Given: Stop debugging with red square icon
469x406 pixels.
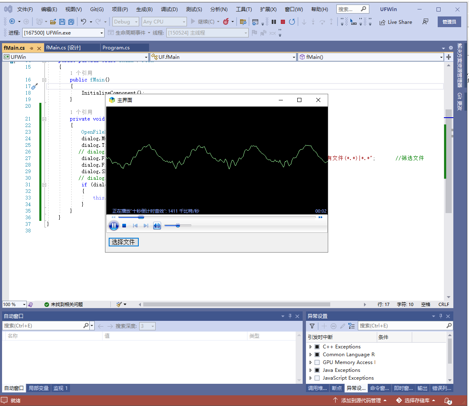Looking at the screenshot, I should [x=282, y=22].
